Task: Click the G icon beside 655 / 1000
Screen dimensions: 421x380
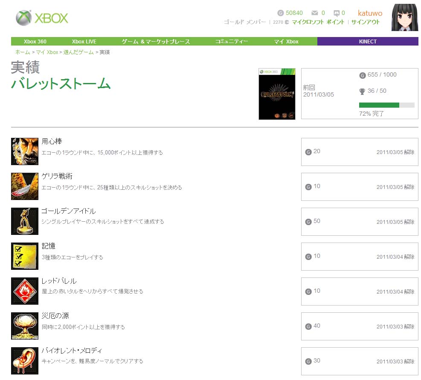Action: point(363,75)
